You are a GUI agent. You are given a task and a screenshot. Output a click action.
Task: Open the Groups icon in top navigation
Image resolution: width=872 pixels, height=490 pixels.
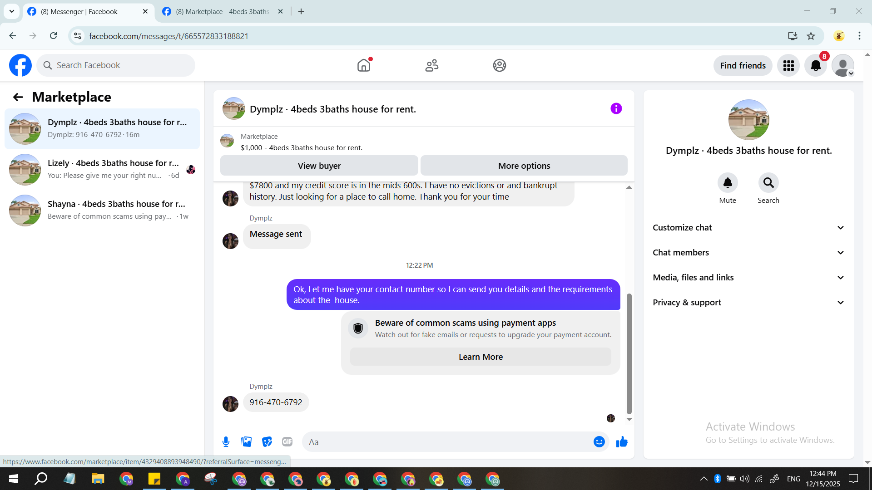[500, 65]
